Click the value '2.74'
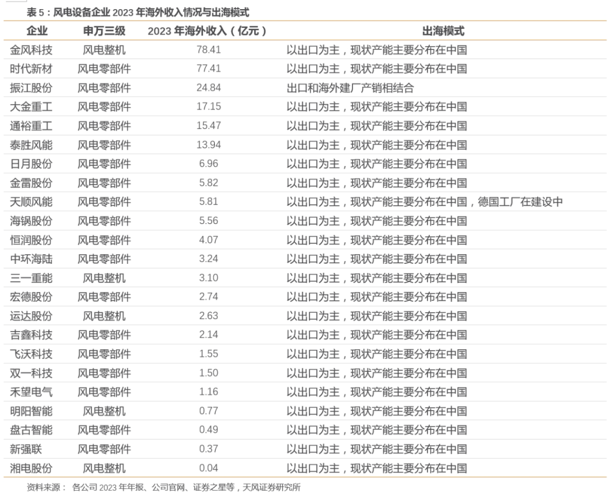This screenshot has height=497, width=614. pos(209,297)
